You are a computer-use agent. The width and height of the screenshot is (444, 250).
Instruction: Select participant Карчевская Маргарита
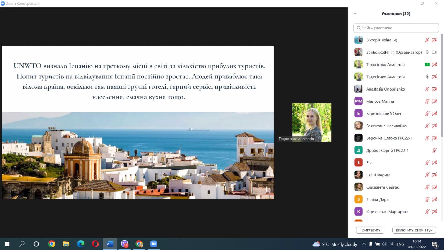pyautogui.click(x=396, y=212)
